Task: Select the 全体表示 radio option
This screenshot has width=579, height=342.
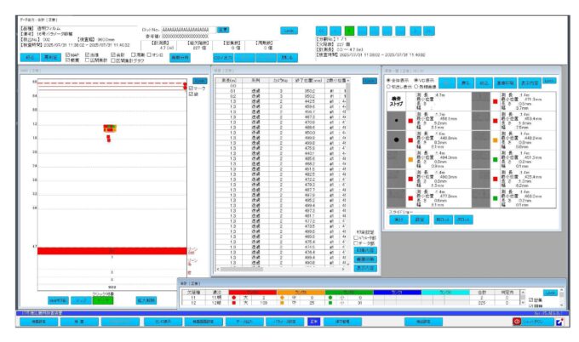Action: click(x=388, y=79)
